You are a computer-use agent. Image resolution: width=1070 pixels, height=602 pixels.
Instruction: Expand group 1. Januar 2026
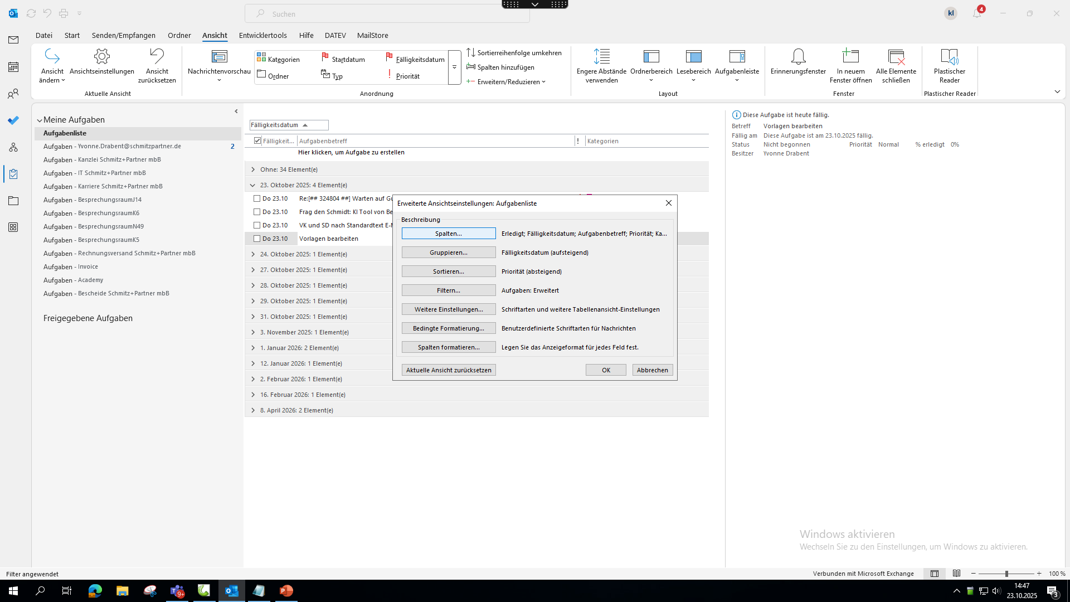[x=253, y=348]
